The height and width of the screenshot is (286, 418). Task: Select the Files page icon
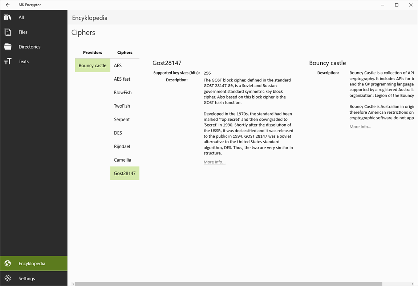click(x=7, y=32)
